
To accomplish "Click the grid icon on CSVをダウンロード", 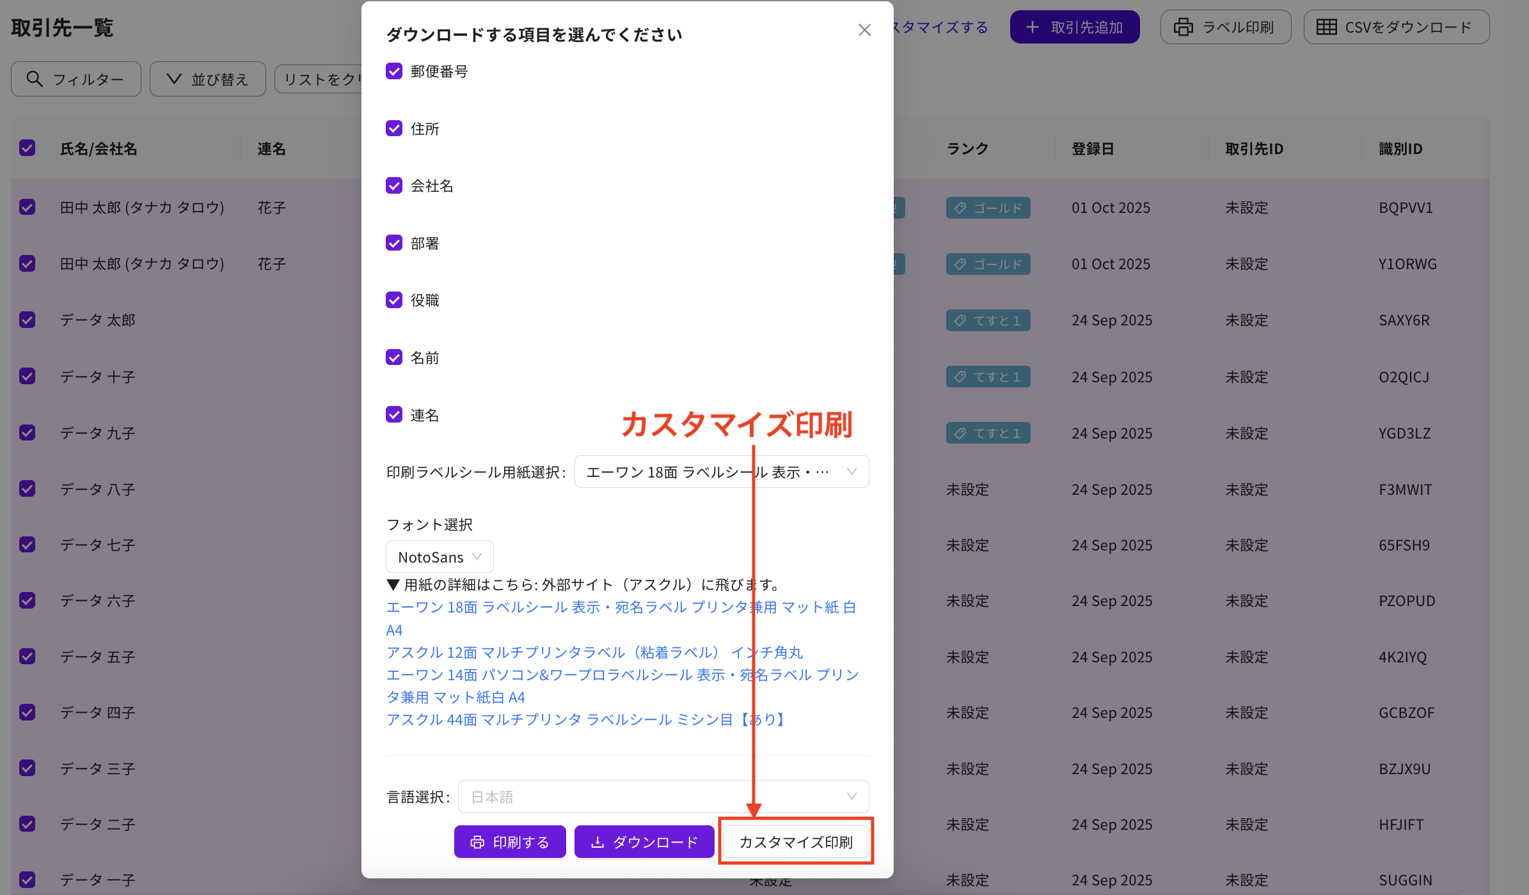I will pyautogui.click(x=1326, y=26).
